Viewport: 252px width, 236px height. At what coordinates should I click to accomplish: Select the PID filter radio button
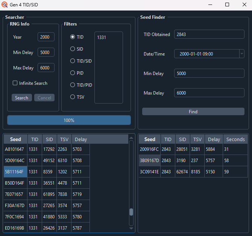(x=73, y=73)
